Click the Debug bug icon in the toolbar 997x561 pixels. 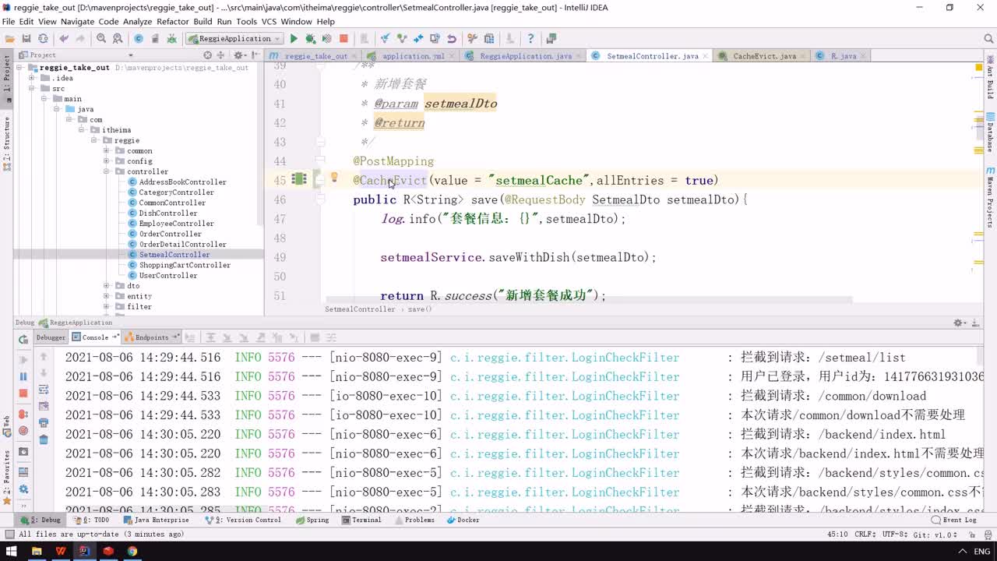310,38
